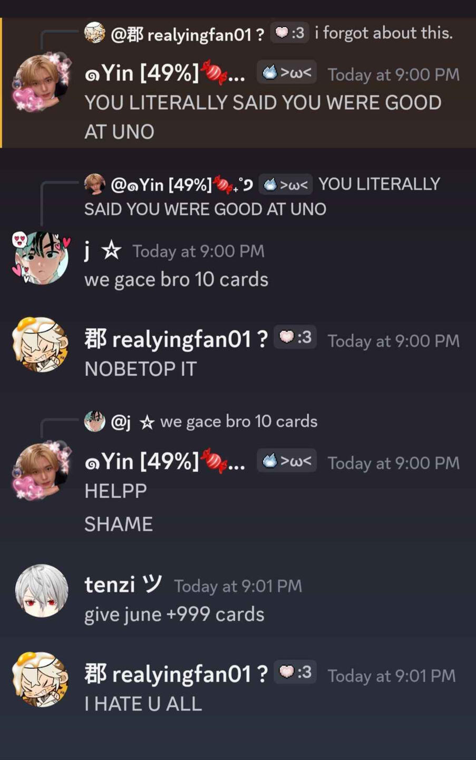Click realyingfan01's avatar above NOBETOP IT
This screenshot has height=760, width=476.
(x=41, y=345)
